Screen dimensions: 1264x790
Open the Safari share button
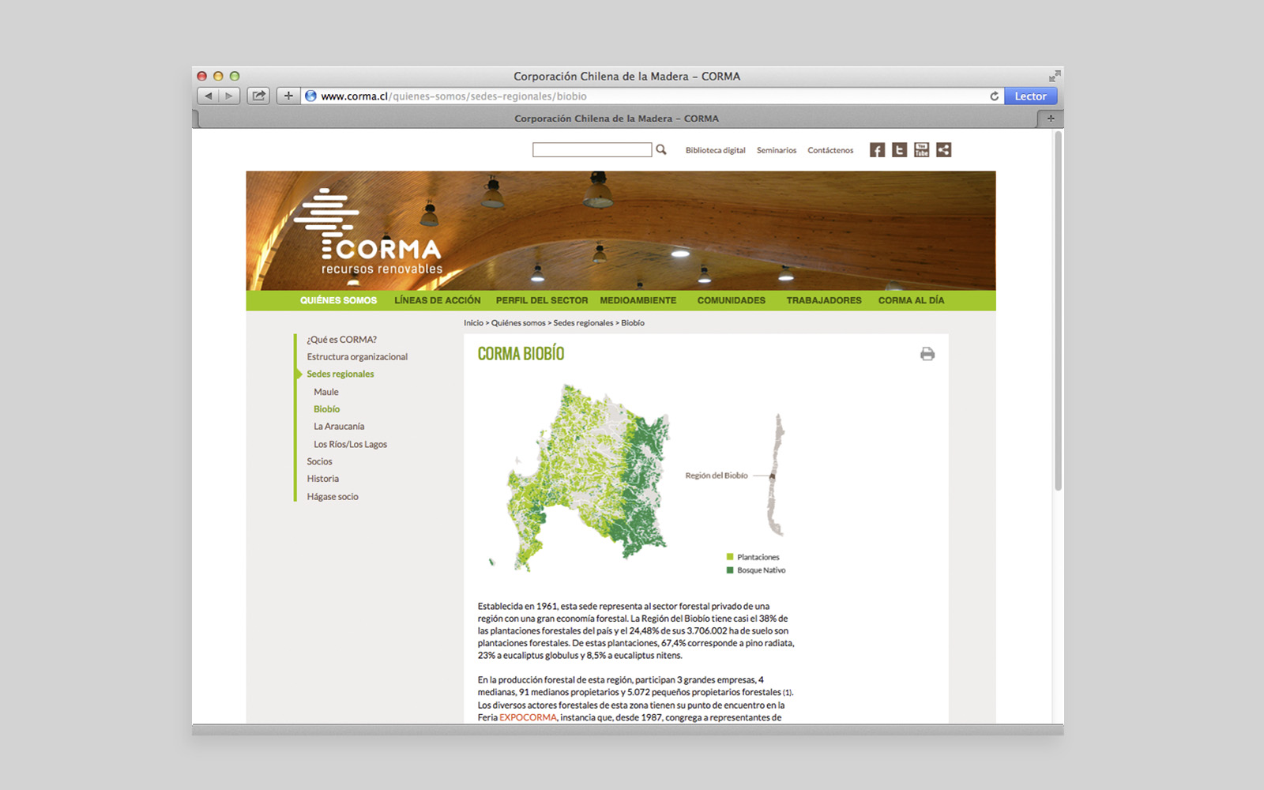(x=258, y=96)
